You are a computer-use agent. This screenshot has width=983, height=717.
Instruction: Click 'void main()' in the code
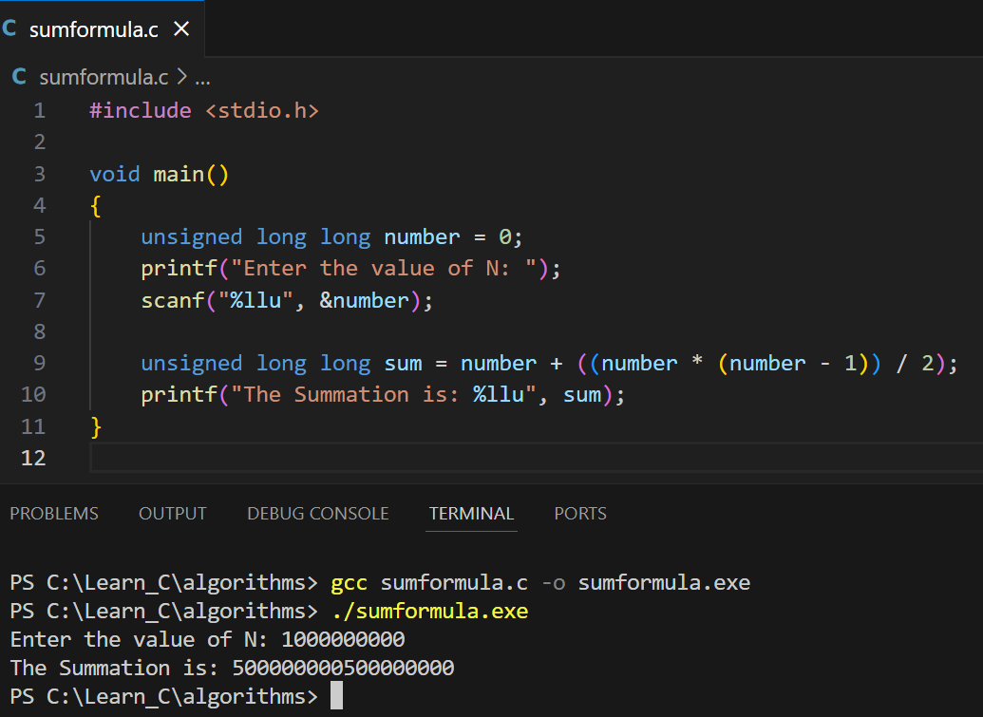coord(160,174)
